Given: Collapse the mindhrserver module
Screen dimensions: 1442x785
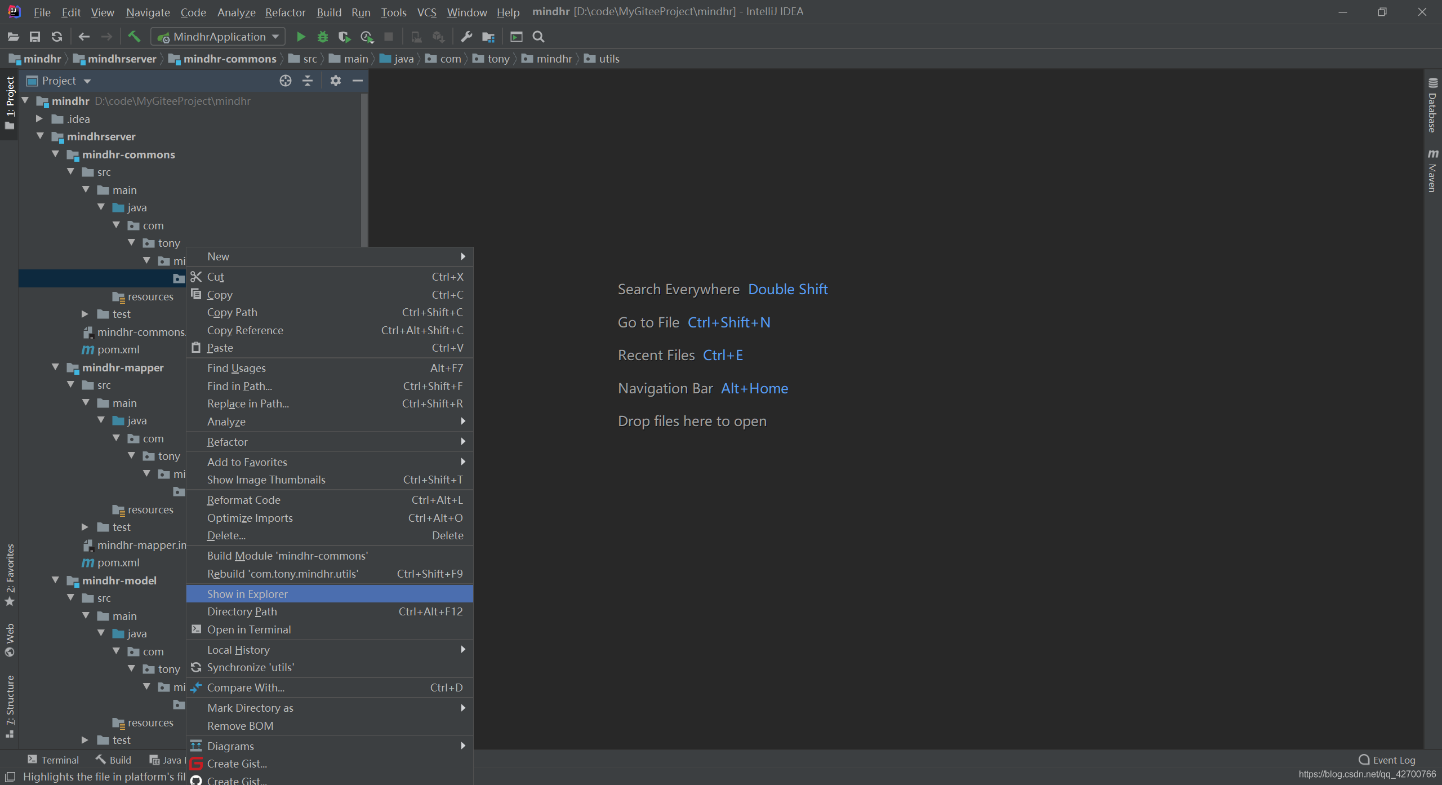Looking at the screenshot, I should click(40, 136).
